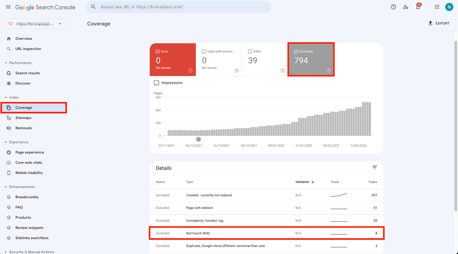Enable the Impressions checkbox
The width and height of the screenshot is (458, 254).
coord(156,83)
